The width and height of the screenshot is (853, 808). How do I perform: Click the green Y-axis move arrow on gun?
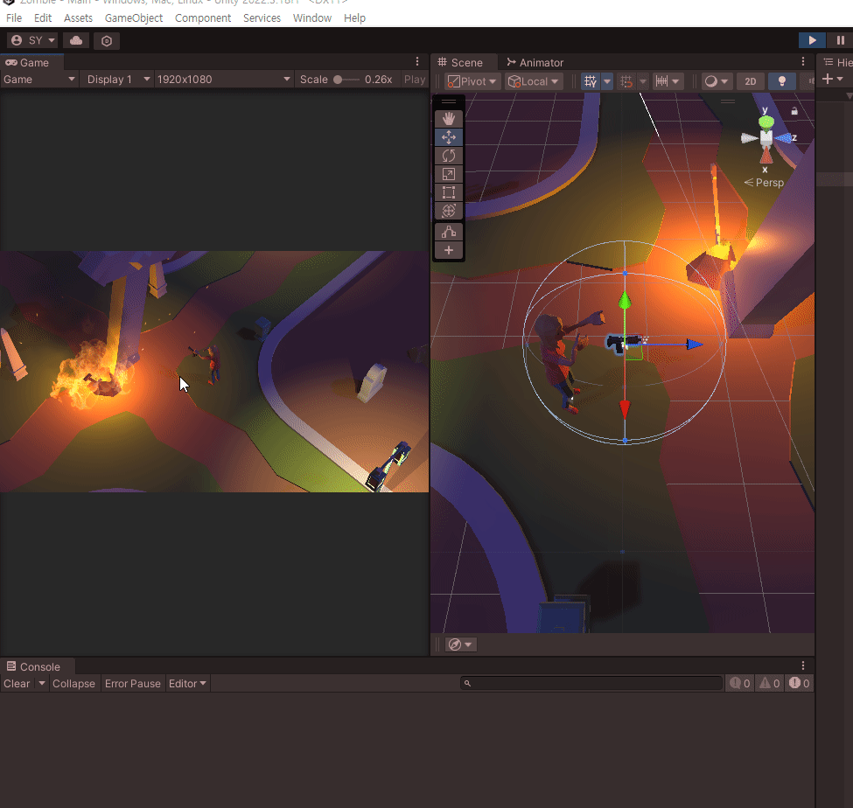point(625,300)
